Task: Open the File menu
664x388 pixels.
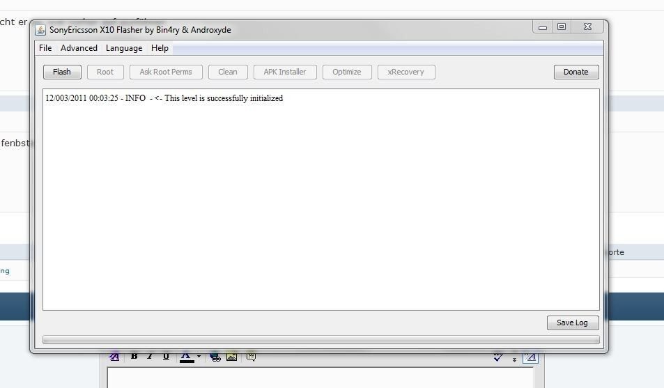Action: [45, 48]
